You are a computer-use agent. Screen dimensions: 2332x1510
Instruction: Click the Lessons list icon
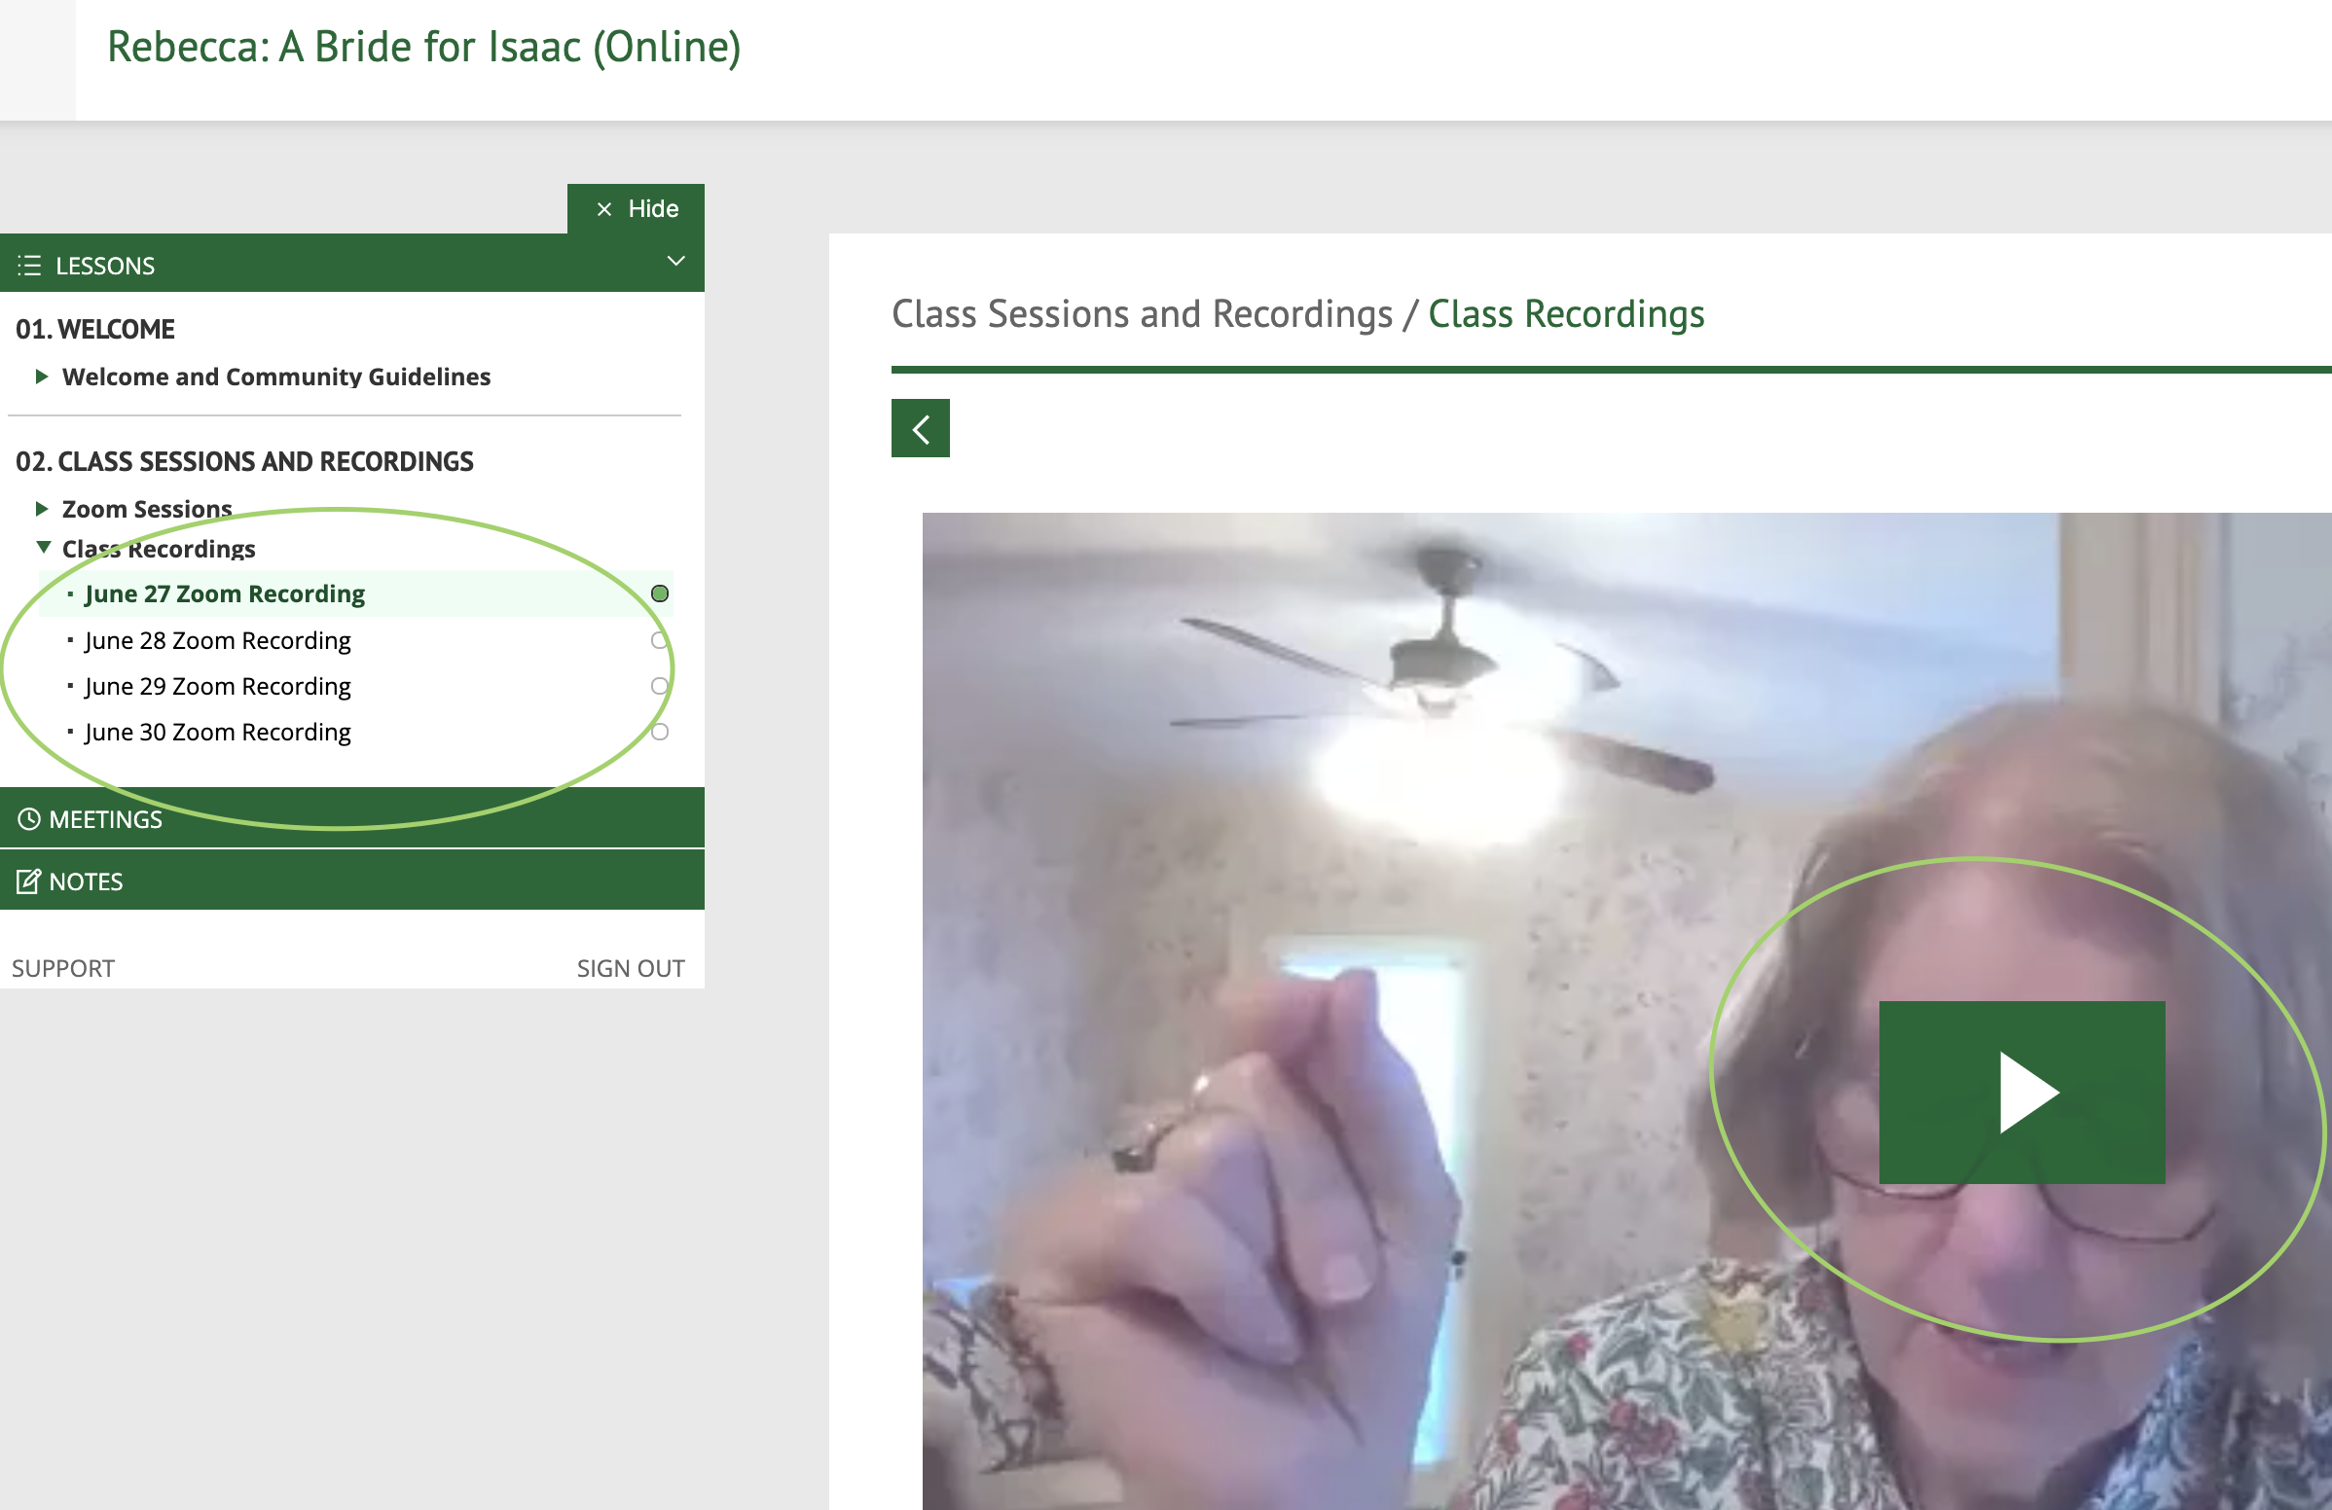coord(29,266)
